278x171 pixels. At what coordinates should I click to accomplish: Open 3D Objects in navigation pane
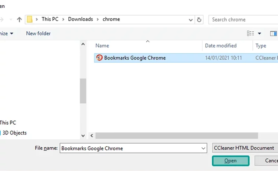tap(15, 133)
